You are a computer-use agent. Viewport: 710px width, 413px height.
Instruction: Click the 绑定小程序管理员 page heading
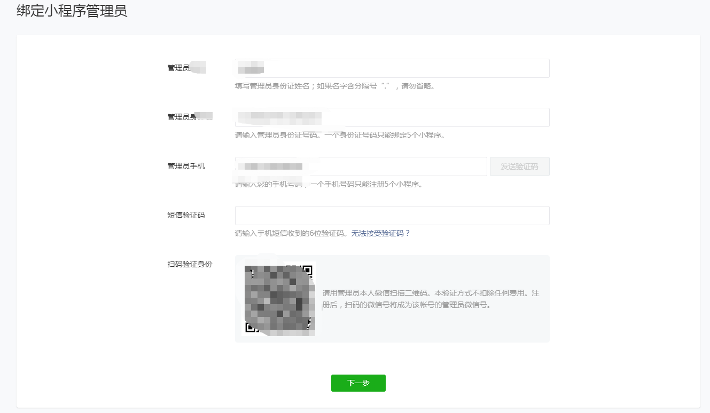point(72,11)
